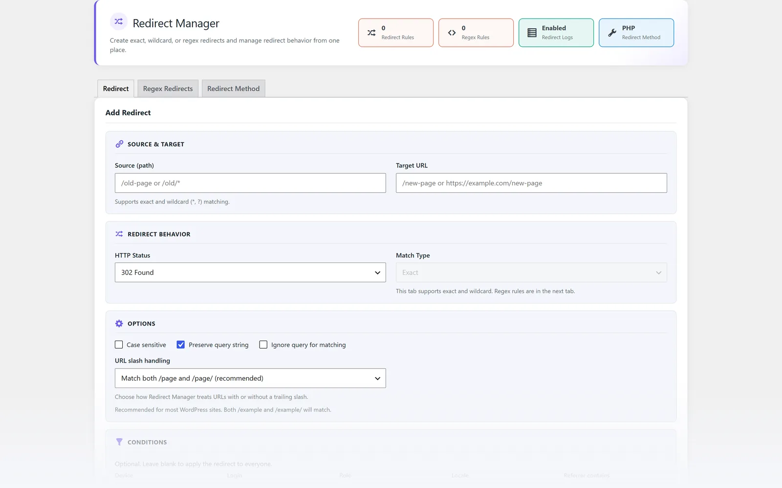The width and height of the screenshot is (782, 488).
Task: Click the wrench icon on Redirect Method card
Action: 612,33
